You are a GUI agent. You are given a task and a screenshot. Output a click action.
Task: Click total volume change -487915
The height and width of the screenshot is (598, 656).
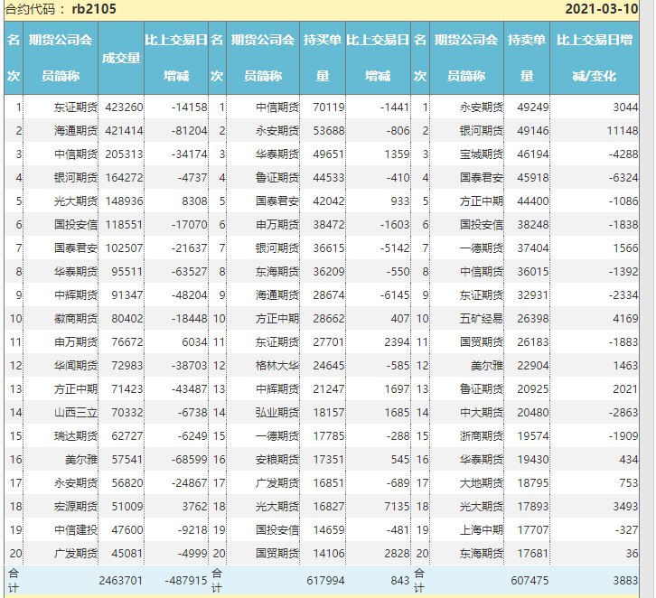tap(186, 581)
